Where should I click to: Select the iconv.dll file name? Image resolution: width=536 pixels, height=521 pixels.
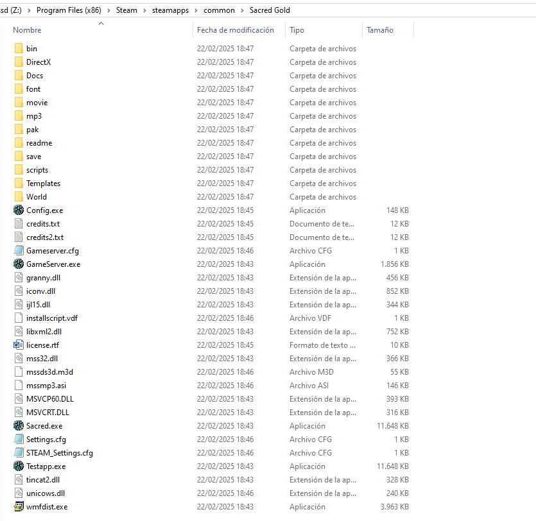pyautogui.click(x=40, y=291)
